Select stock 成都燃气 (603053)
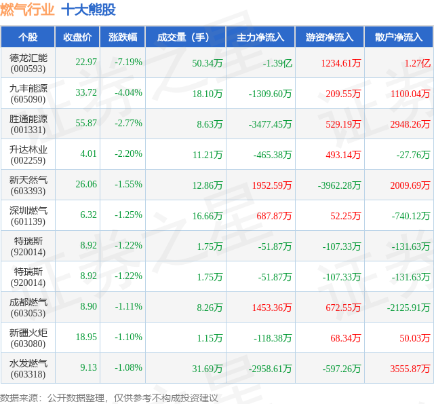Image resolution: width=434 pixels, height=404 pixels. click(x=28, y=308)
